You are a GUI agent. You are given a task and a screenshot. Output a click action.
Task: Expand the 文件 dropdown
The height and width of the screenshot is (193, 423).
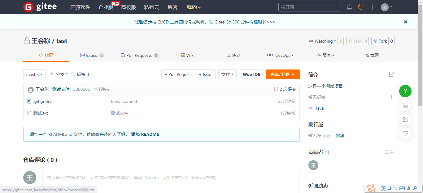tap(228, 74)
